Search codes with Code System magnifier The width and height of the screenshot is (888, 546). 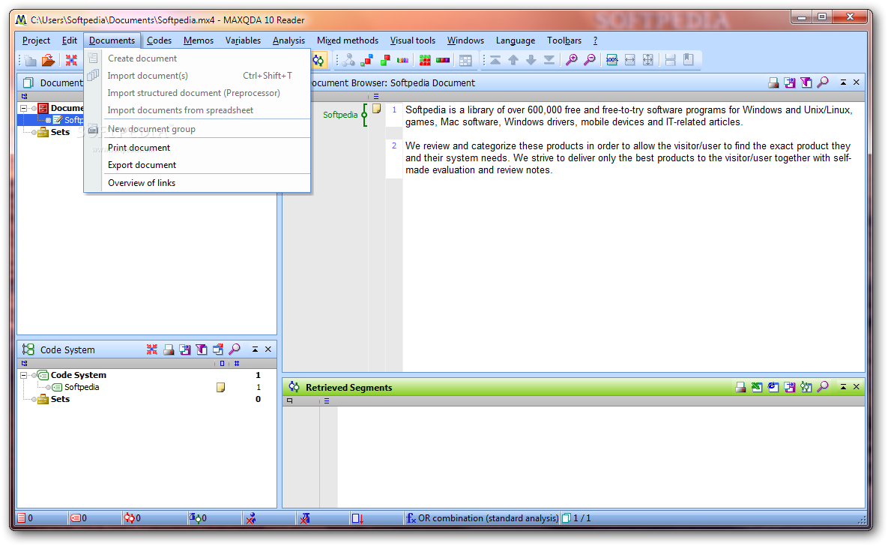(235, 349)
